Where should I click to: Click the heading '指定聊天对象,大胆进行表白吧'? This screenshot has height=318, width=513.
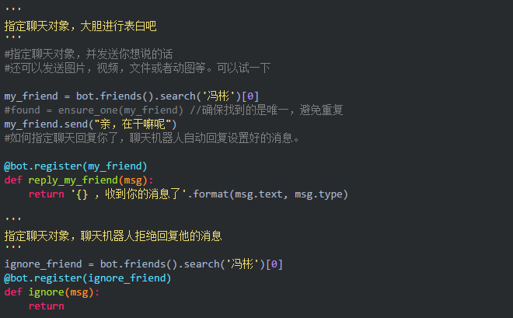tap(81, 26)
